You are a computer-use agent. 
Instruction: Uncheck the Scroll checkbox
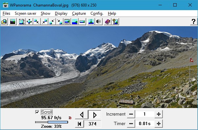[x=37, y=112]
